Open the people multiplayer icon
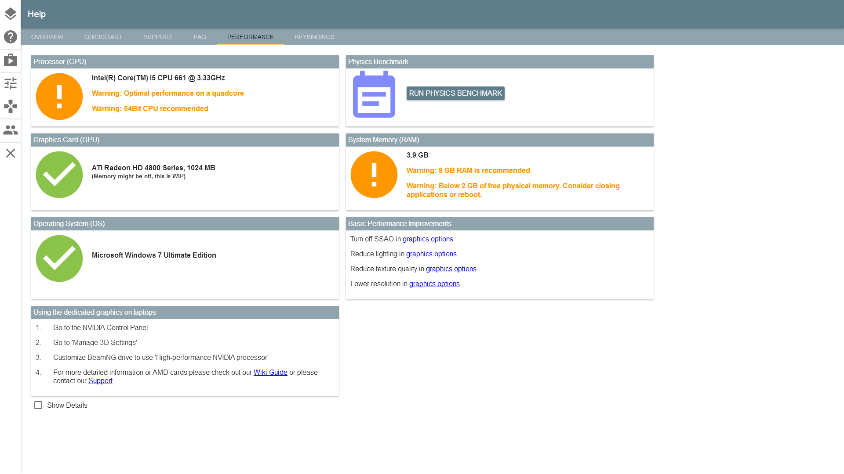This screenshot has height=474, width=844. coord(10,130)
